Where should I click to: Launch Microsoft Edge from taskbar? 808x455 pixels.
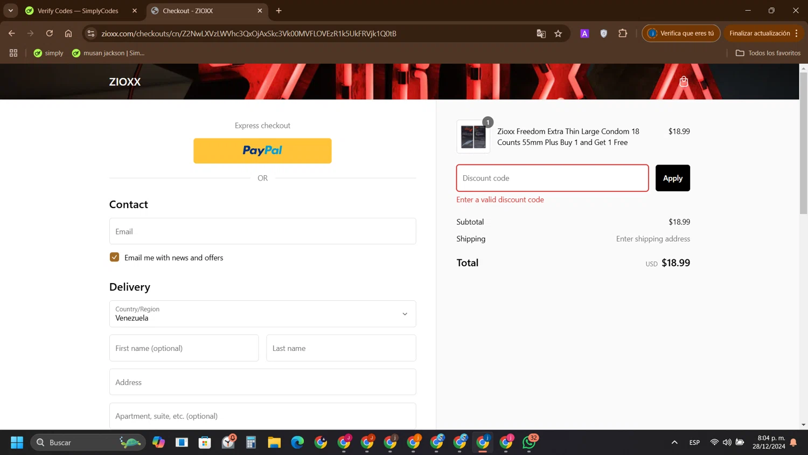click(297, 443)
